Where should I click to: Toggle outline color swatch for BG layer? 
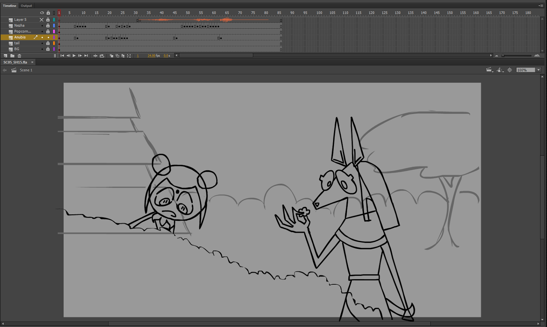(54, 49)
